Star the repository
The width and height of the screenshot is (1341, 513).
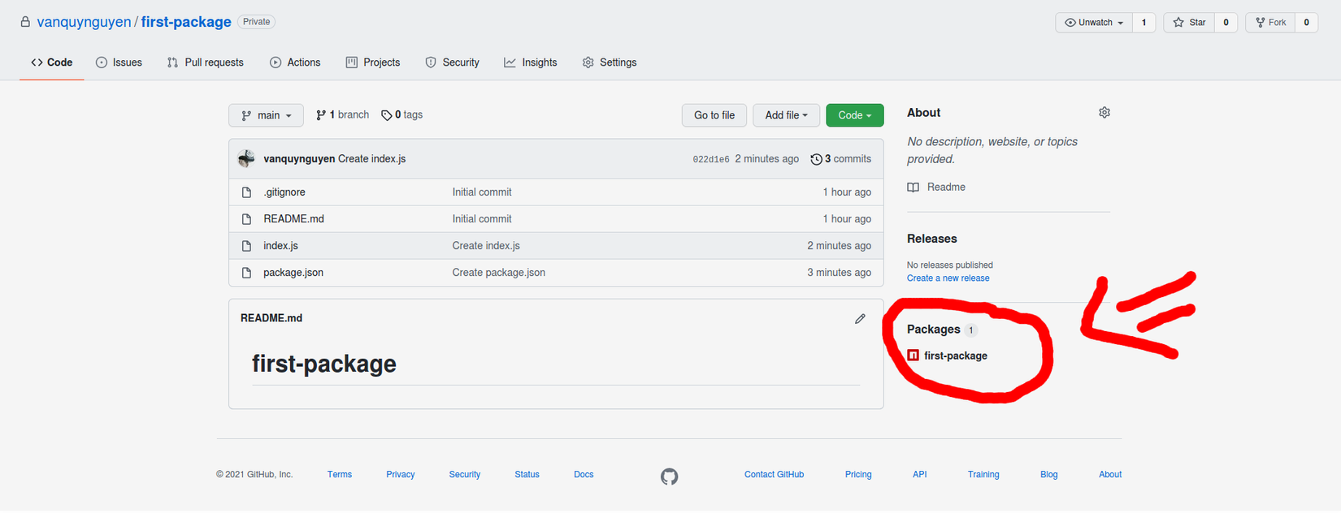[1189, 23]
